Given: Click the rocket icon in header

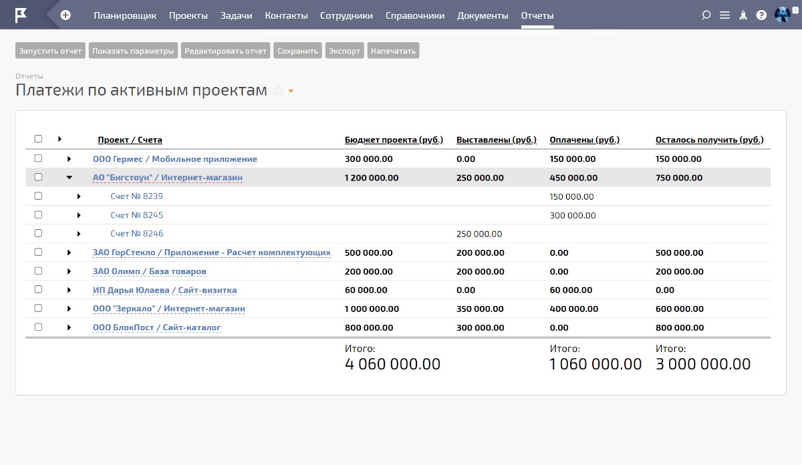Looking at the screenshot, I should (x=743, y=15).
